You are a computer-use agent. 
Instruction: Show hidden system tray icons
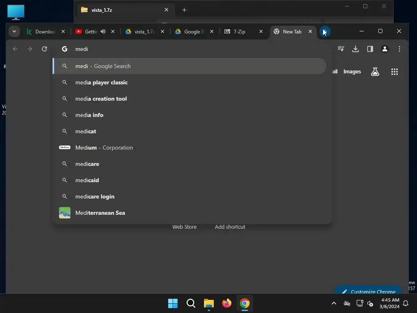[x=334, y=303]
